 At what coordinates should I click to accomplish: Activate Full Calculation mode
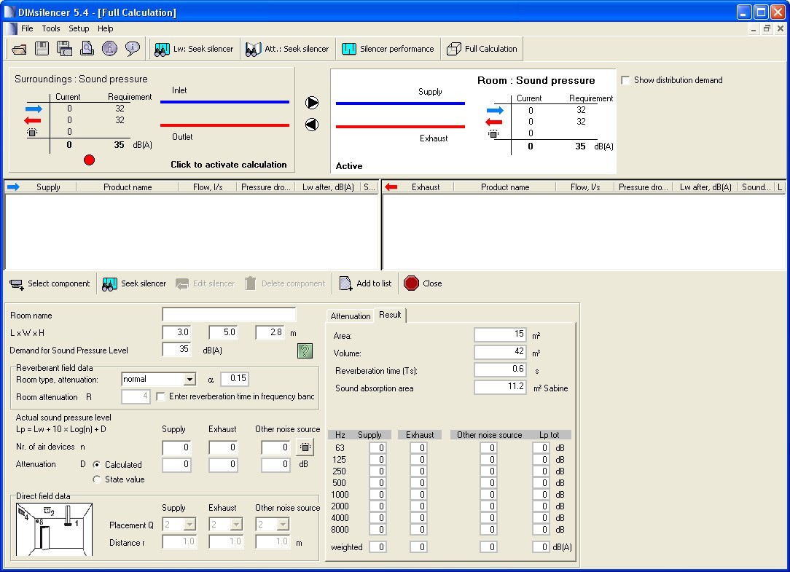click(x=482, y=48)
